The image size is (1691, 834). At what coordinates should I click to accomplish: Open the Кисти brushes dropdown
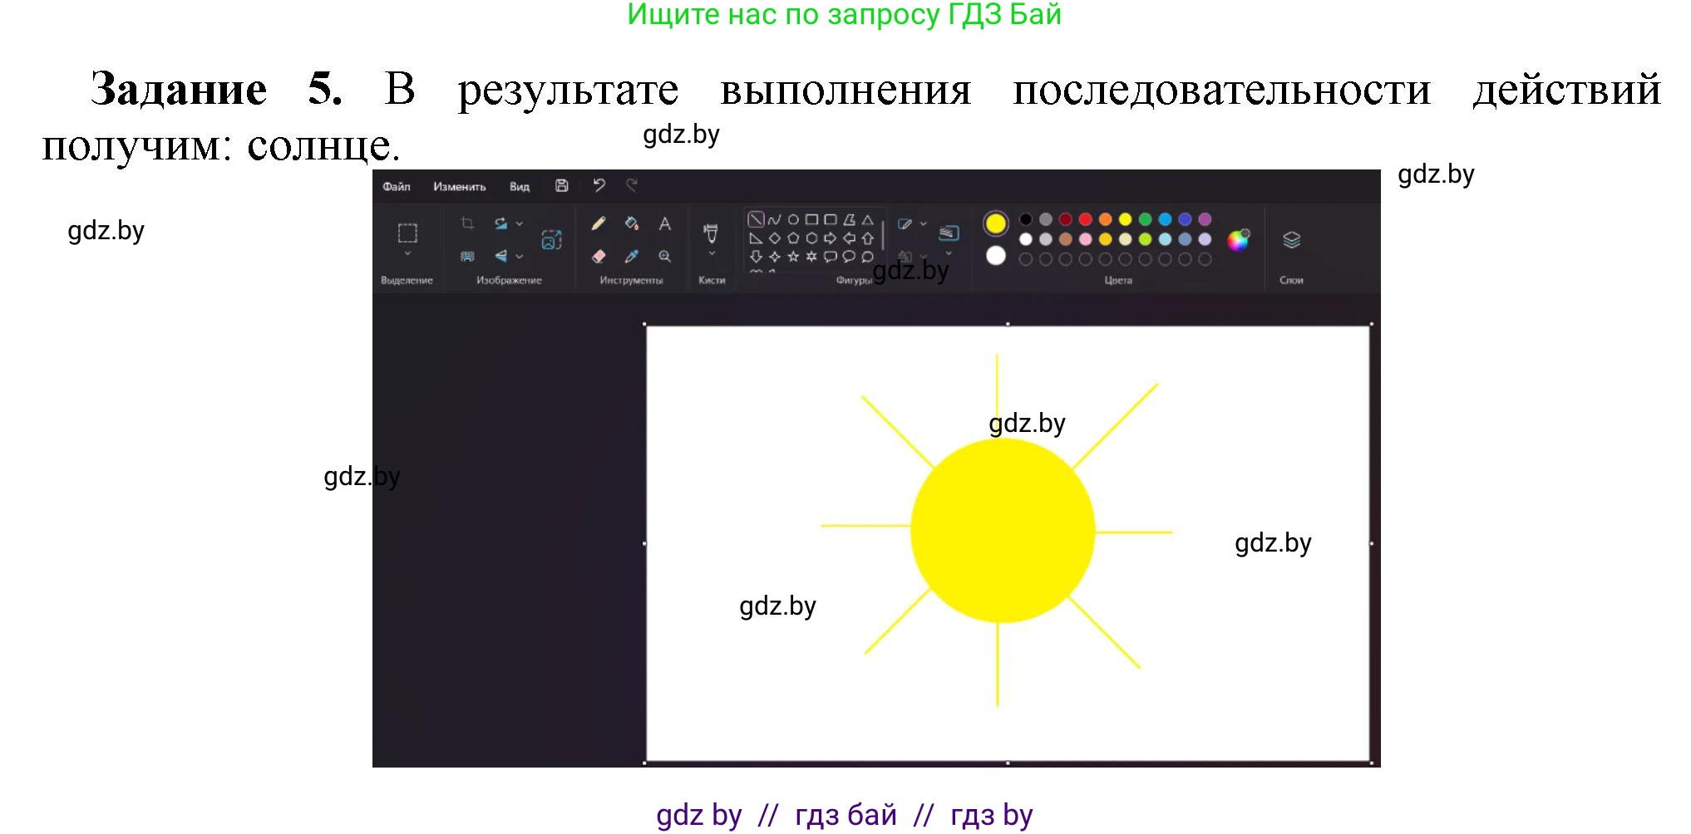[x=711, y=253]
